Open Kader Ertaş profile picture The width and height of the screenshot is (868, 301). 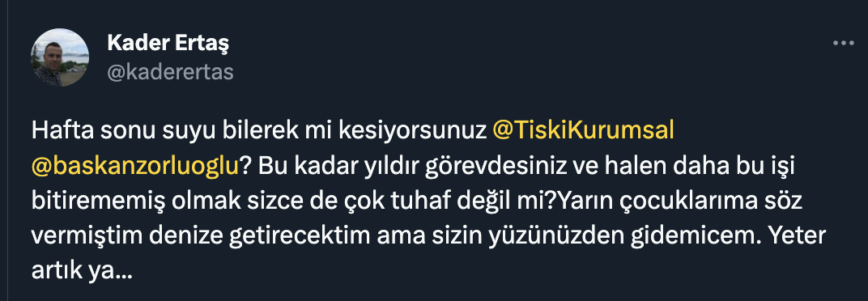tap(60, 57)
